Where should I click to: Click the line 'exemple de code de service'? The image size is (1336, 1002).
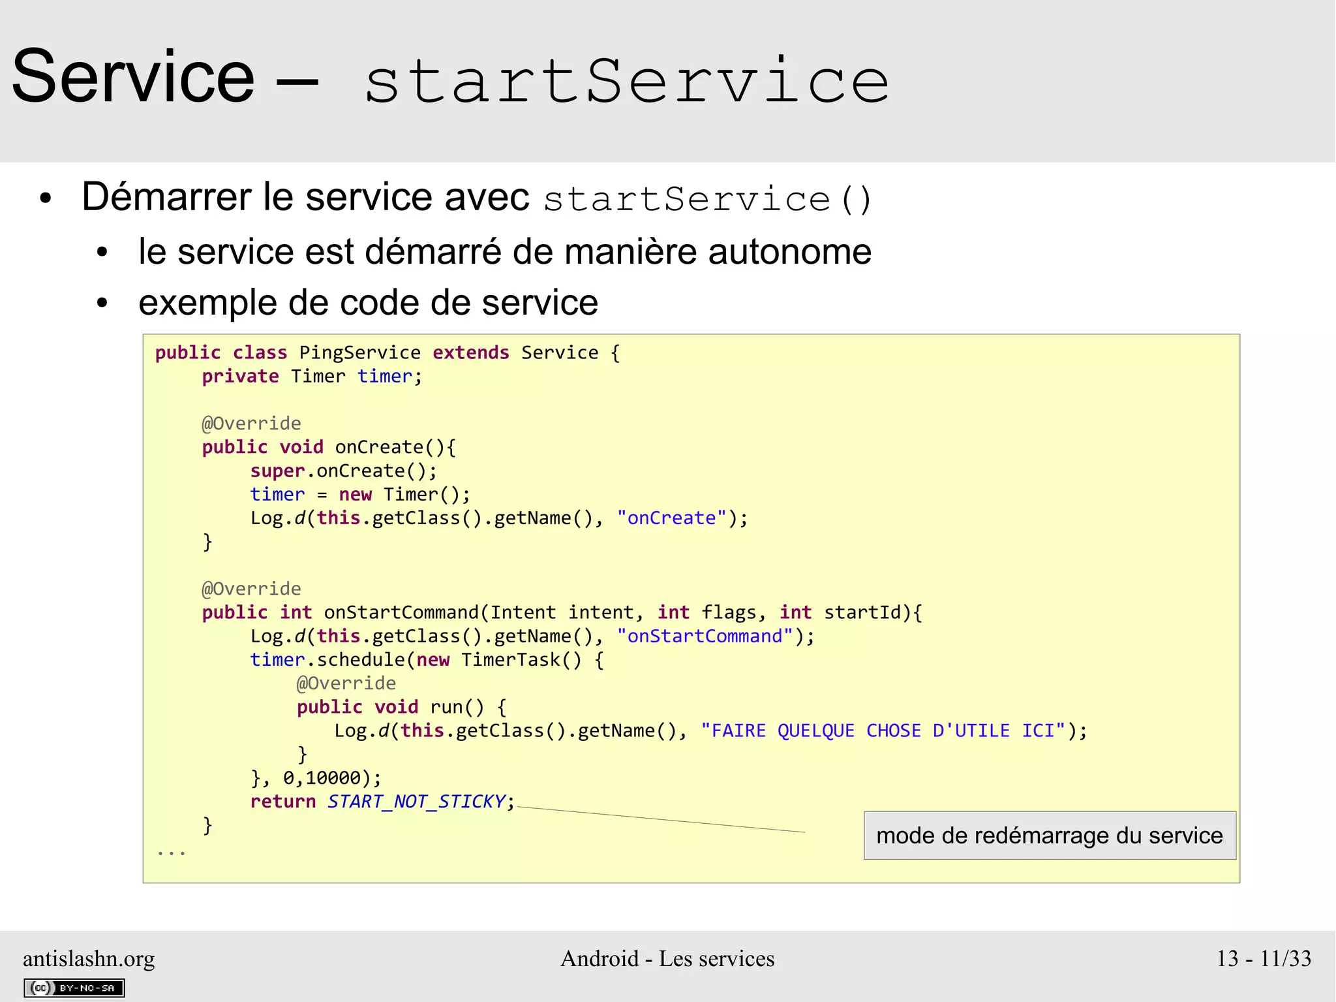(x=368, y=303)
